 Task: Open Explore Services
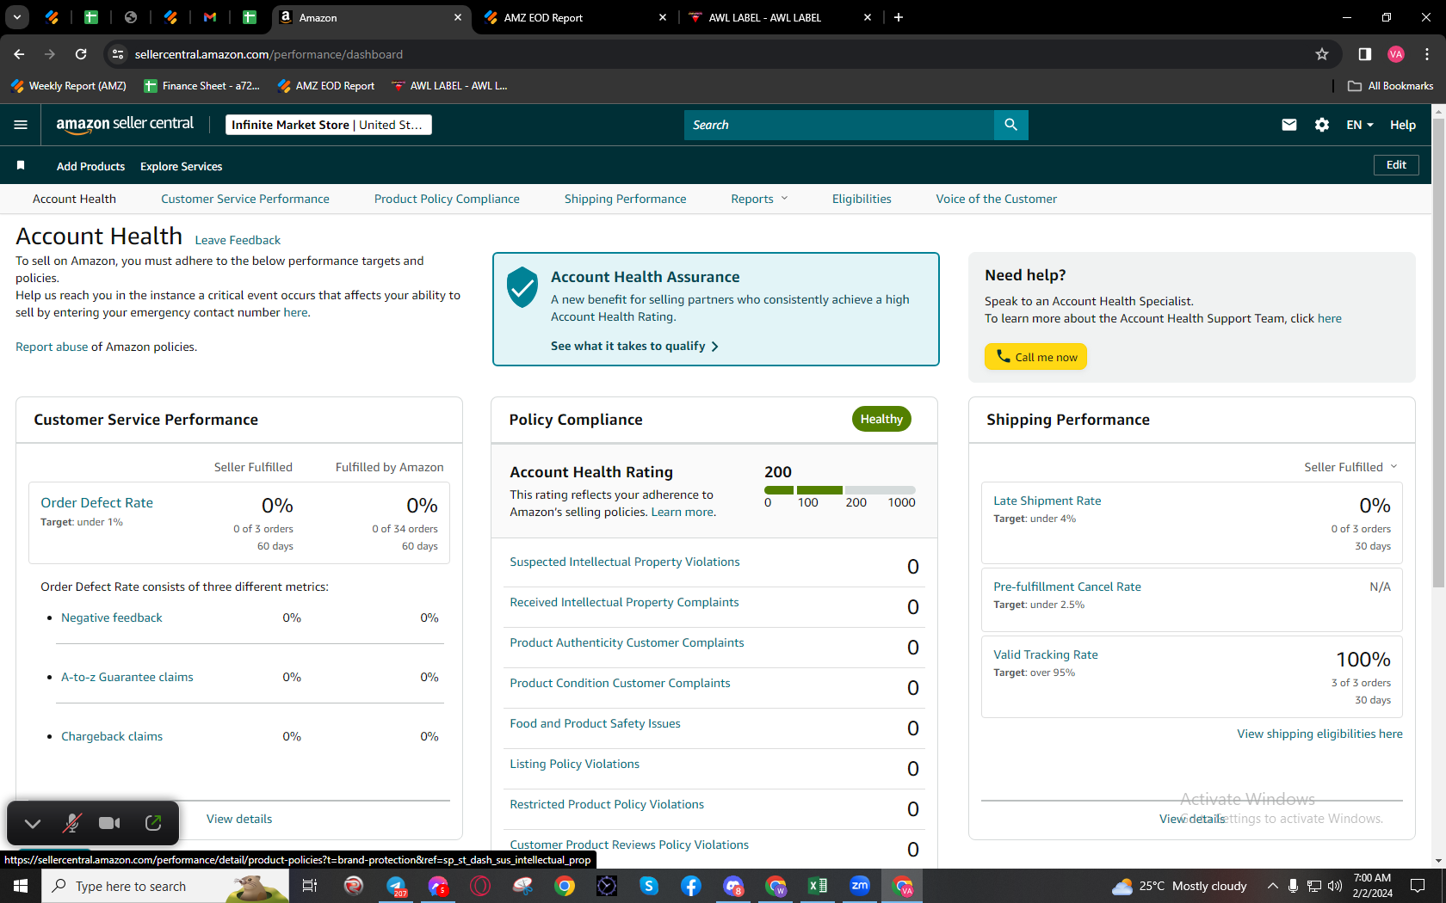[181, 166]
